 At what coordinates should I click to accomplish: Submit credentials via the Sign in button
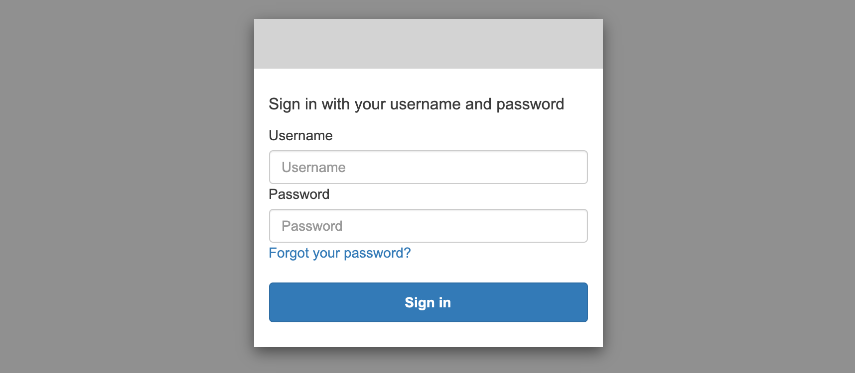(427, 302)
